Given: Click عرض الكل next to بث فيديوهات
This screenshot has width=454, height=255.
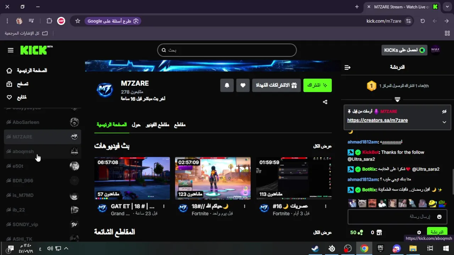Looking at the screenshot, I should tap(322, 146).
